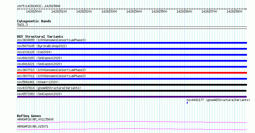Screen dimensions: 255x133
Task: Click the RefSeq Genes track heading
Action: pos(29,116)
